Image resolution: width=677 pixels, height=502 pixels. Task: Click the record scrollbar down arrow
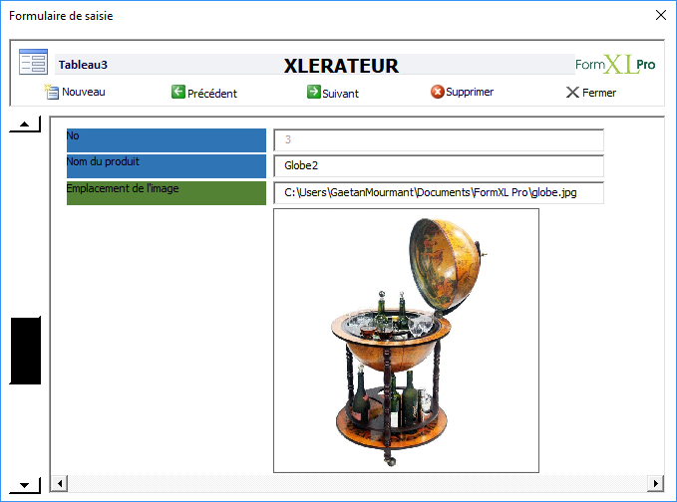[x=25, y=485]
